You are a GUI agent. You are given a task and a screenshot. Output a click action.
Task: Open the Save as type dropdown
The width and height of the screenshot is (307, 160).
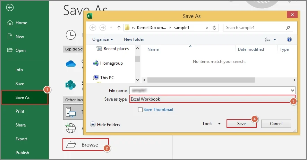[212, 99]
